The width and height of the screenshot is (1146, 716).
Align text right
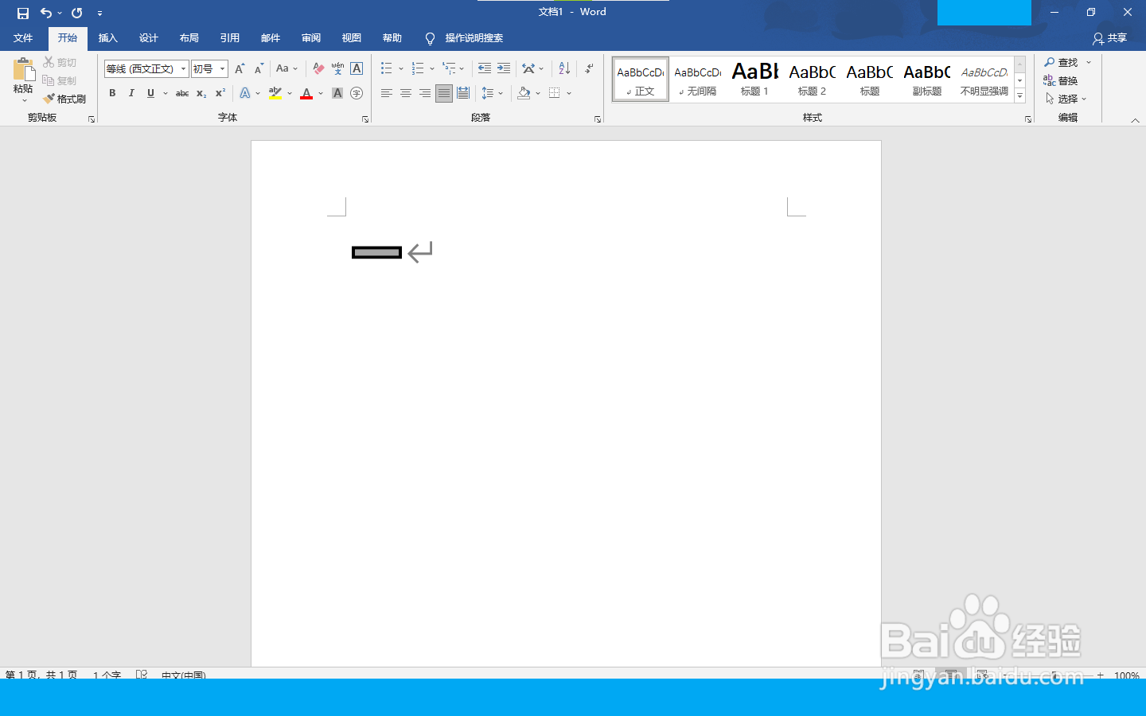(x=425, y=93)
